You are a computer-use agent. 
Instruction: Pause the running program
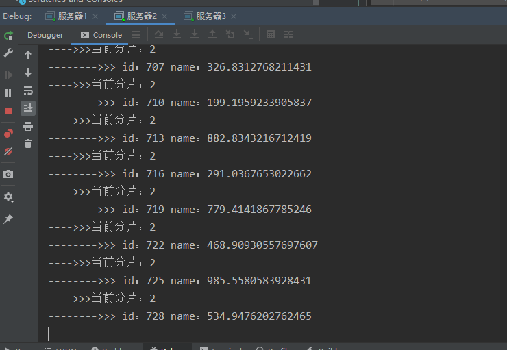(8, 93)
